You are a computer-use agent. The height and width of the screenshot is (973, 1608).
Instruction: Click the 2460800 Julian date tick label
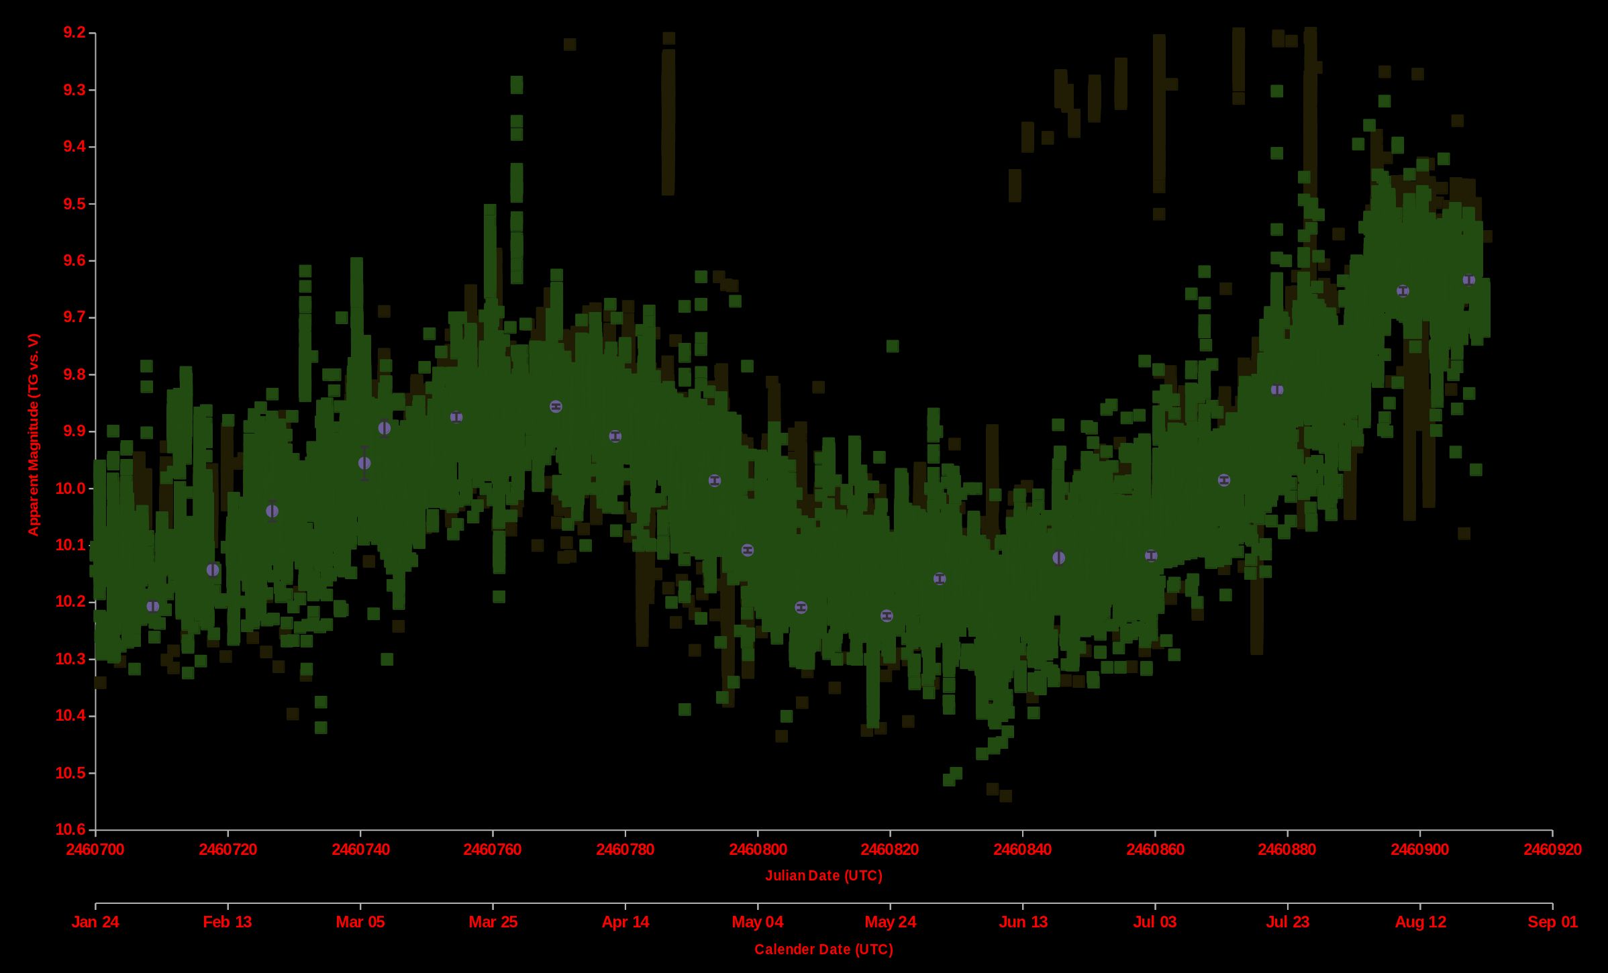pyautogui.click(x=758, y=849)
